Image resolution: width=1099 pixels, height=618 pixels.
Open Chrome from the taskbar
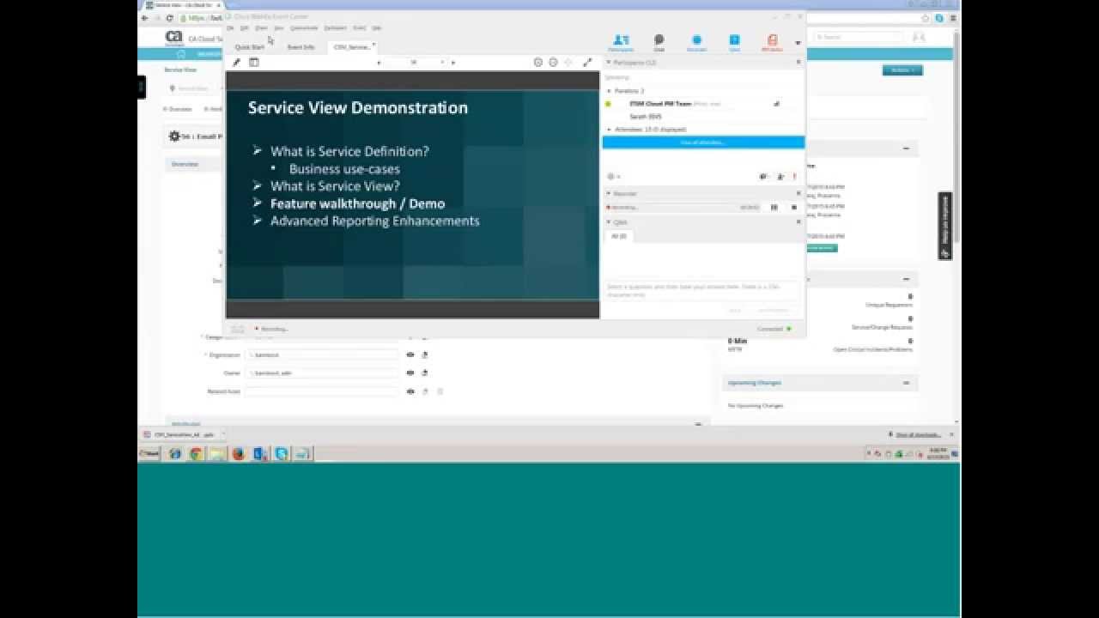(197, 454)
